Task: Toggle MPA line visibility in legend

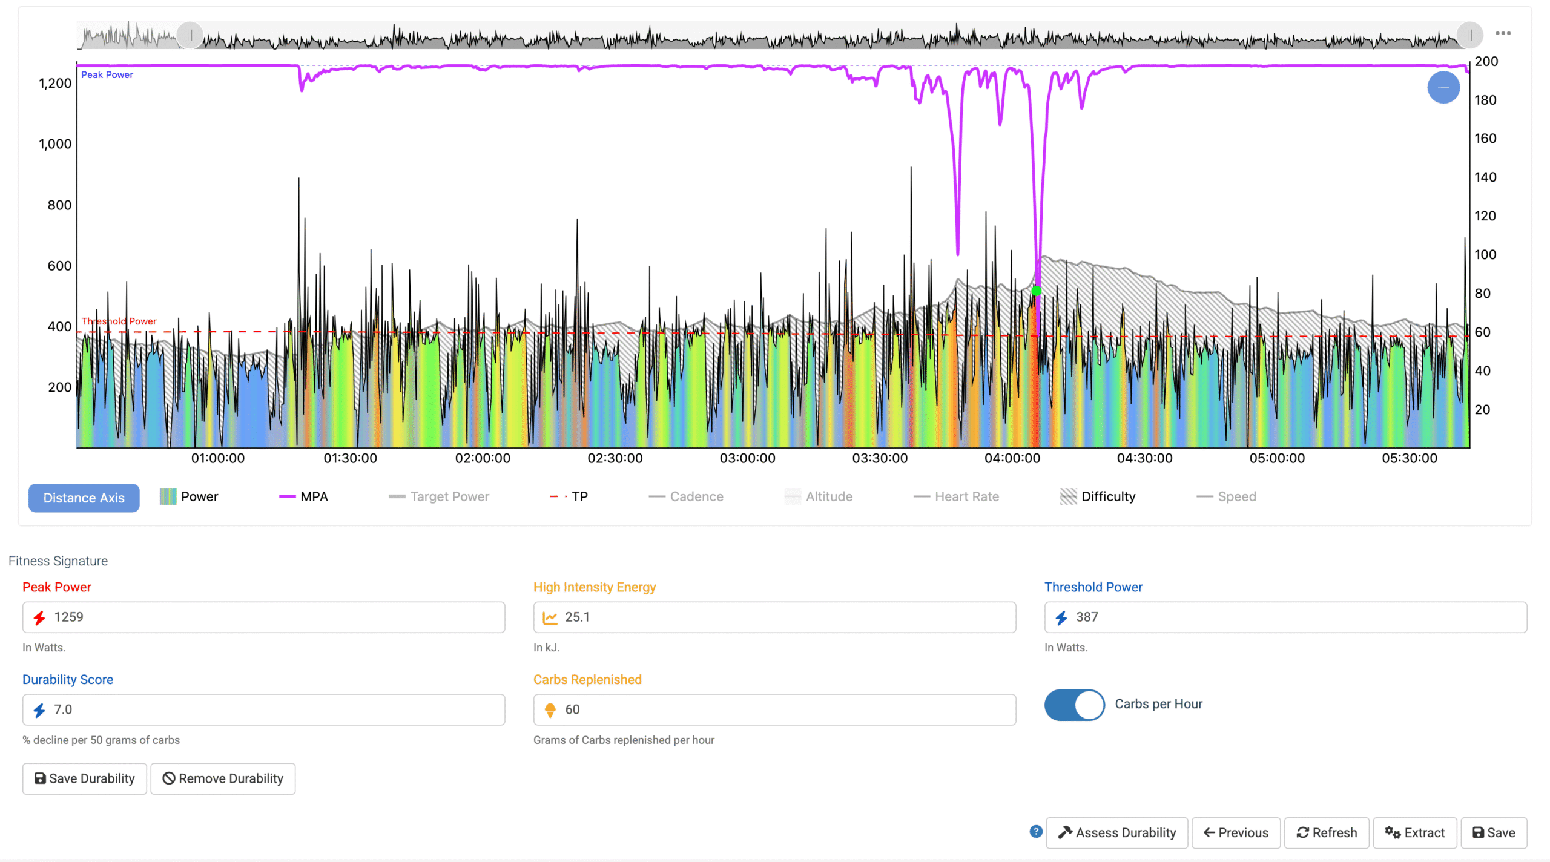Action: tap(303, 496)
